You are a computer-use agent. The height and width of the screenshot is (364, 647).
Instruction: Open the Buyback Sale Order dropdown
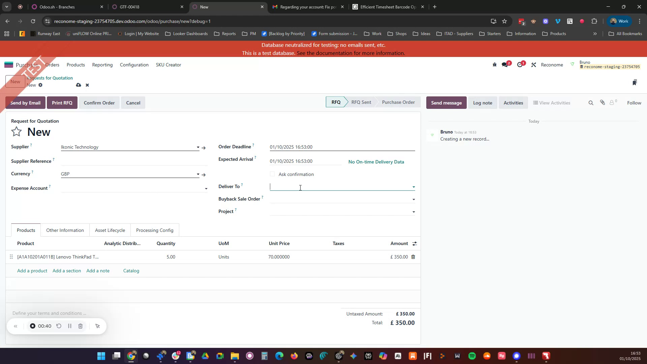coord(414,199)
